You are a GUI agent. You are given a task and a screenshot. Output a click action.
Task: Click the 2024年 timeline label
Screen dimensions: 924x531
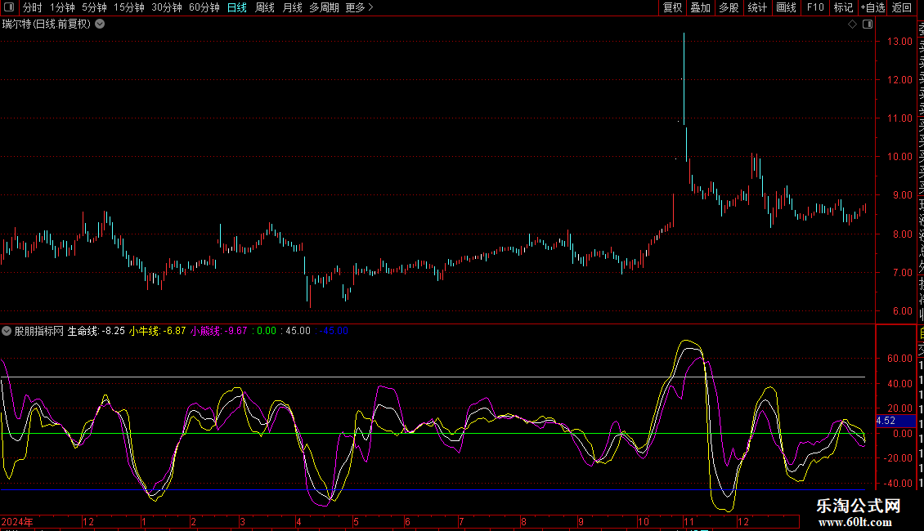[x=17, y=521]
